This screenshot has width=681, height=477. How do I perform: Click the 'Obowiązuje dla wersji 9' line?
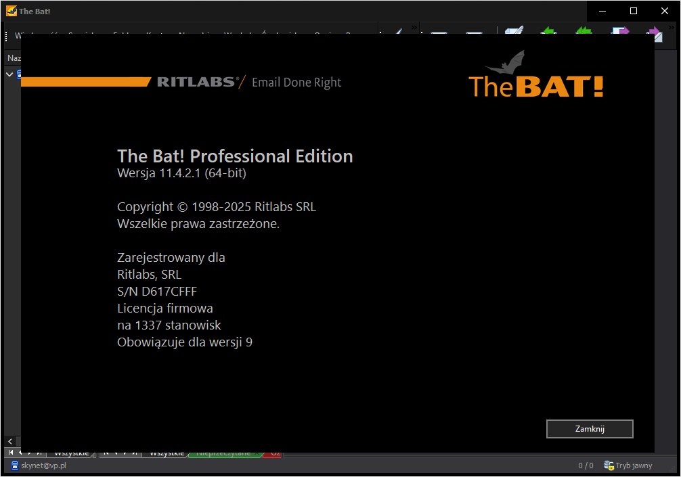tap(185, 342)
